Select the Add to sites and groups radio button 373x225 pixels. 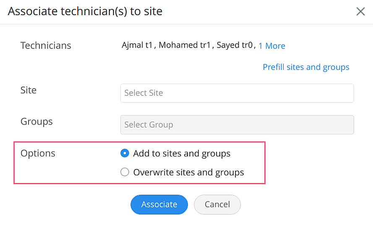click(125, 154)
